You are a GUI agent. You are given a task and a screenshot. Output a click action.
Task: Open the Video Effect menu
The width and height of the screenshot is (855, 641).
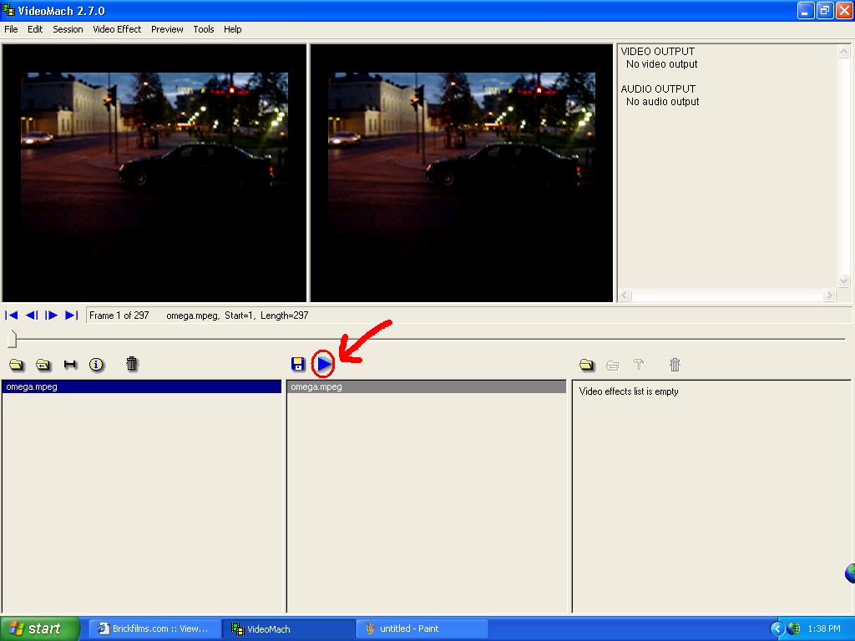117,29
